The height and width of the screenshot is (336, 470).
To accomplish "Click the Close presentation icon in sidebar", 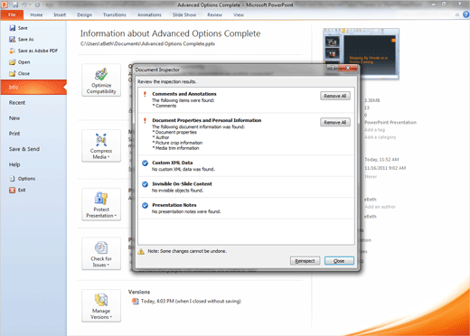I will coord(13,74).
